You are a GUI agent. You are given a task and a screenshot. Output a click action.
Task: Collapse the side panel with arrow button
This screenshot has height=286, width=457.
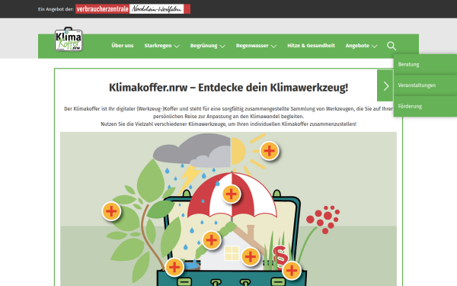point(385,85)
